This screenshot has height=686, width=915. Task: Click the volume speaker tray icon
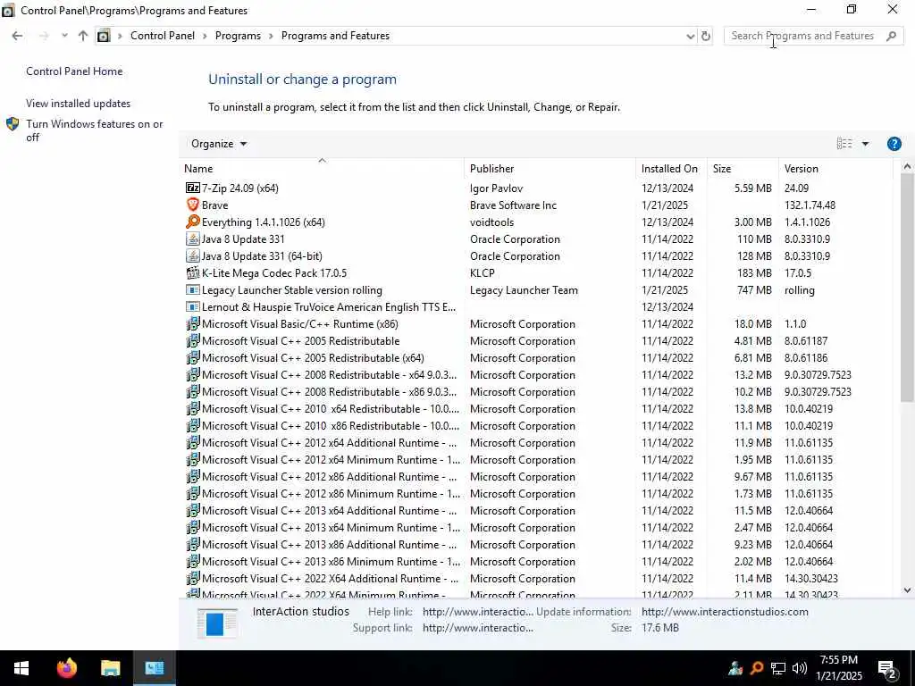coord(800,668)
